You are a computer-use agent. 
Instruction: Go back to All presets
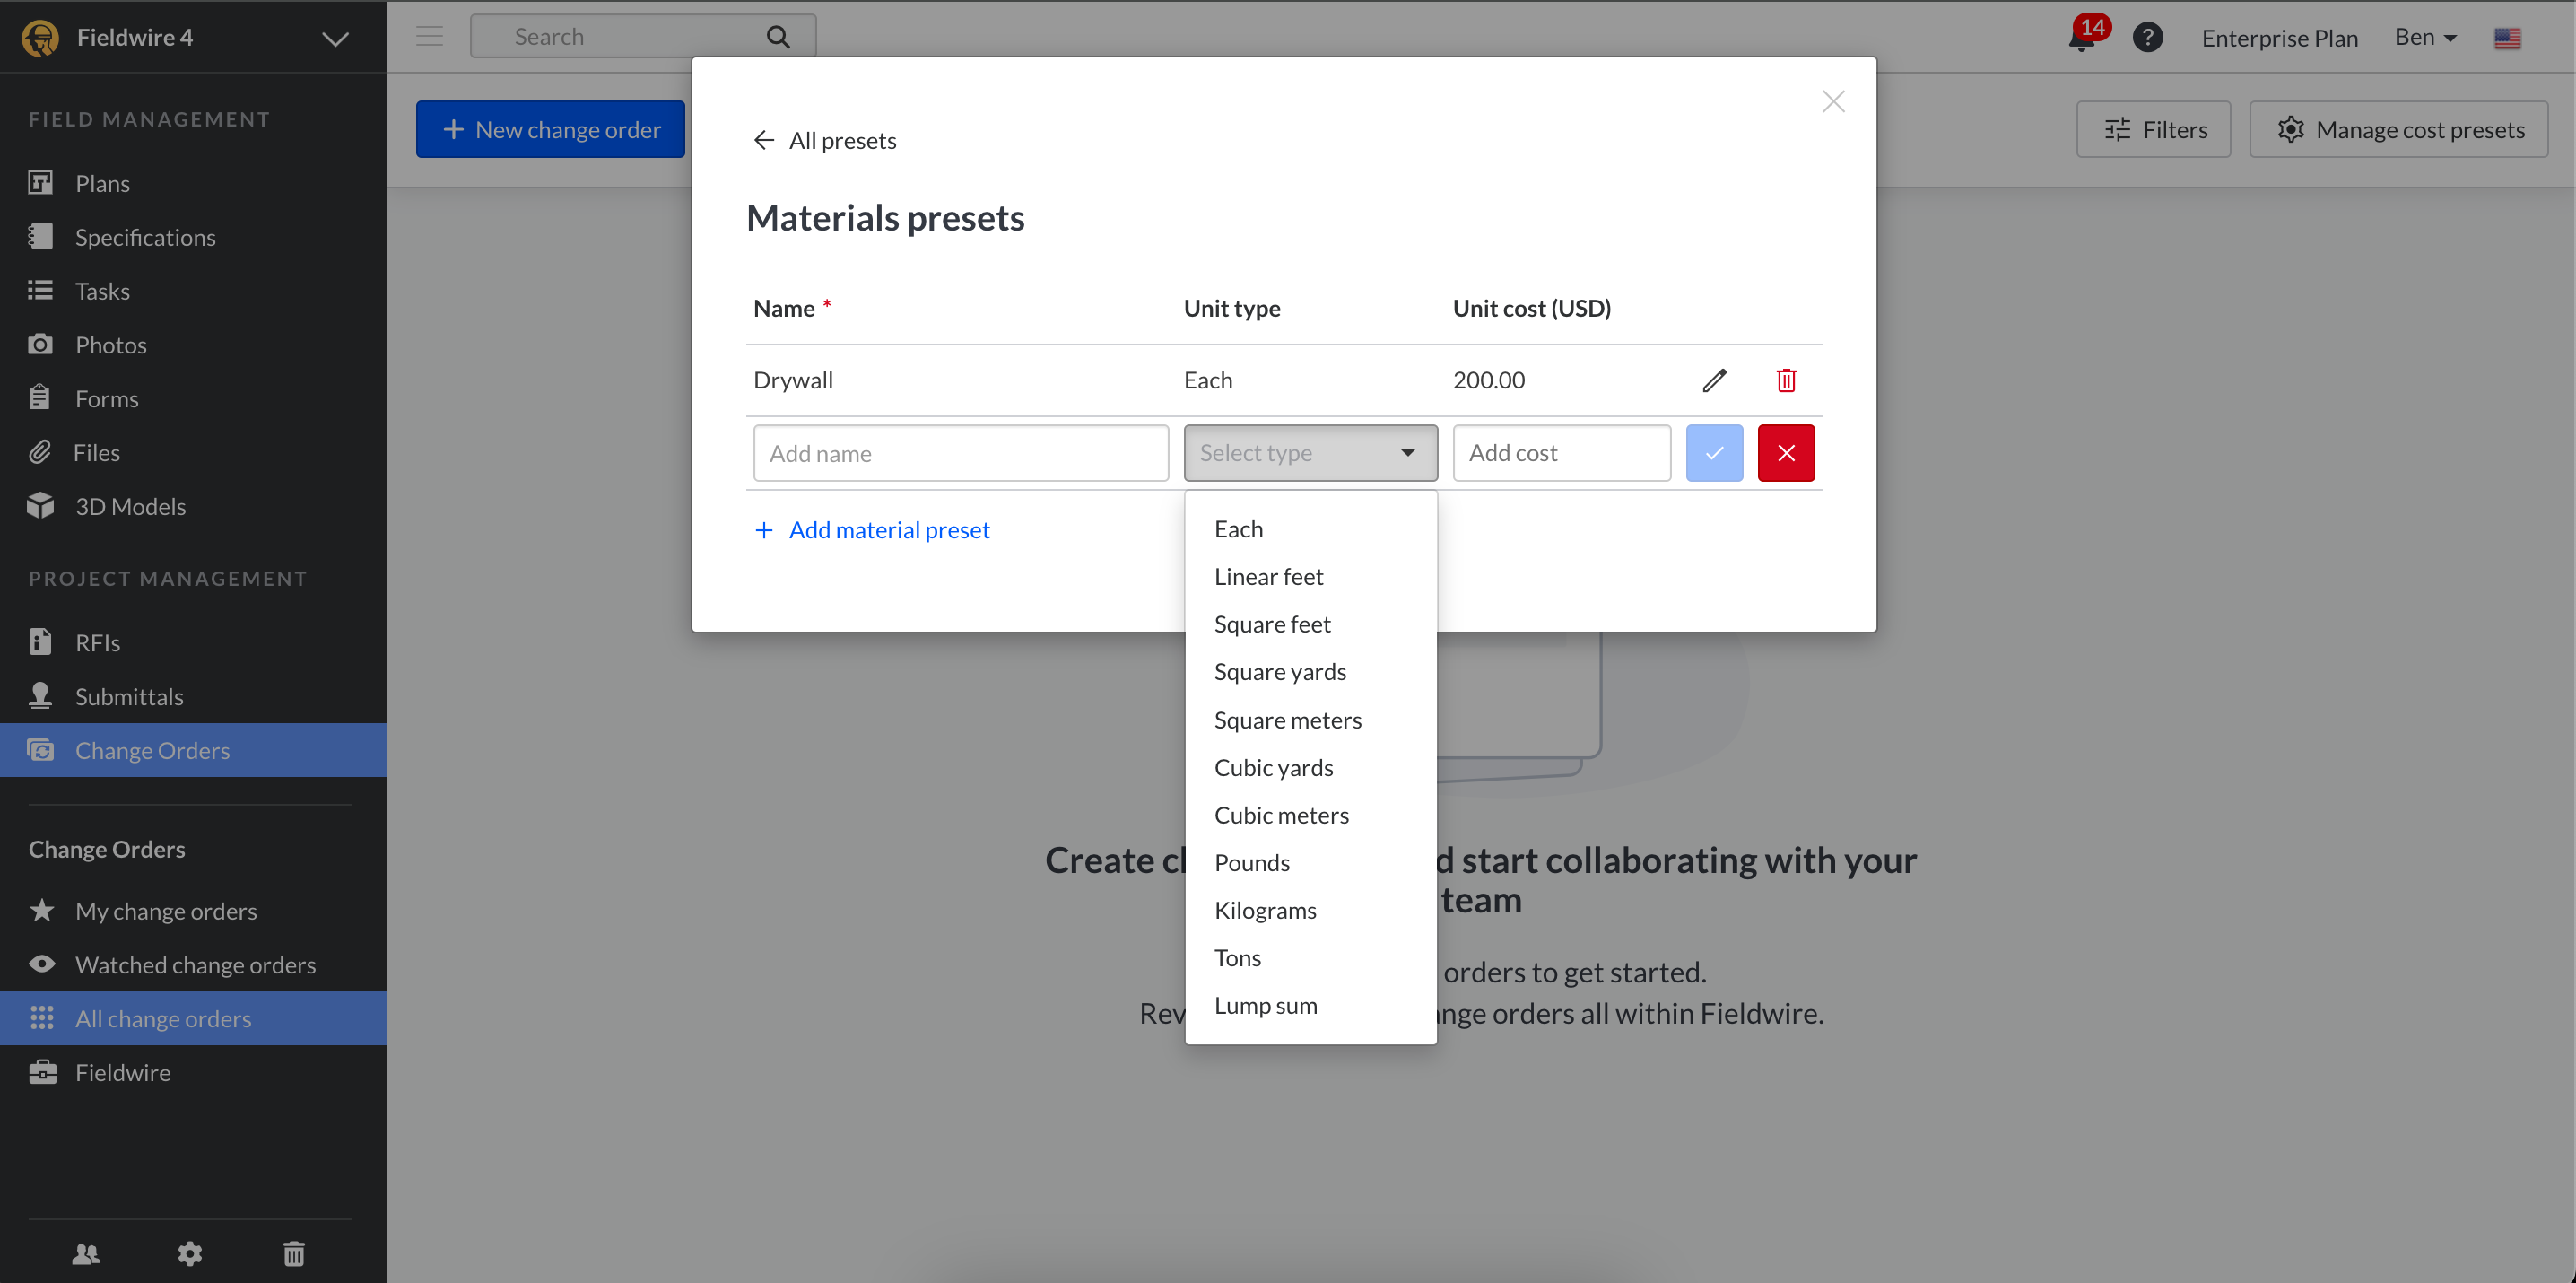825,141
